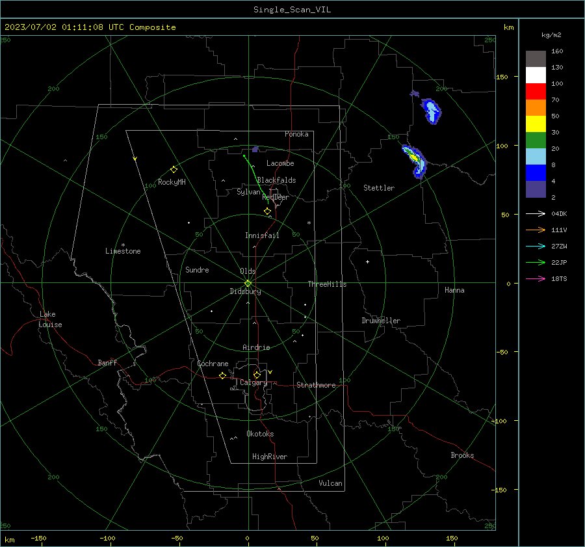This screenshot has height=547, width=585.
Task: Click the green 22JP arrow legend icon
Action: pos(536,263)
